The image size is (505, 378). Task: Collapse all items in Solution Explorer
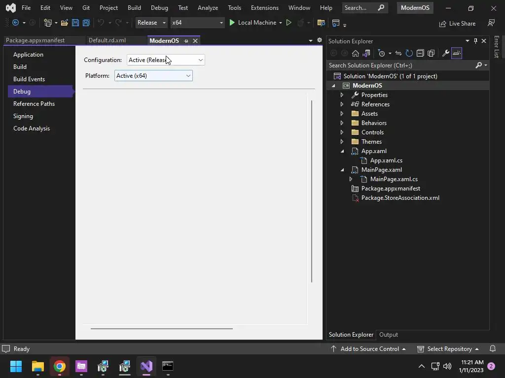click(420, 53)
